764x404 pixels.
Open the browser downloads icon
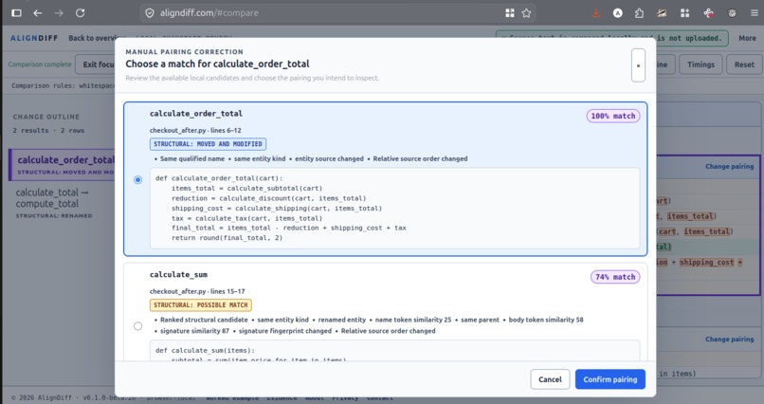tap(596, 13)
